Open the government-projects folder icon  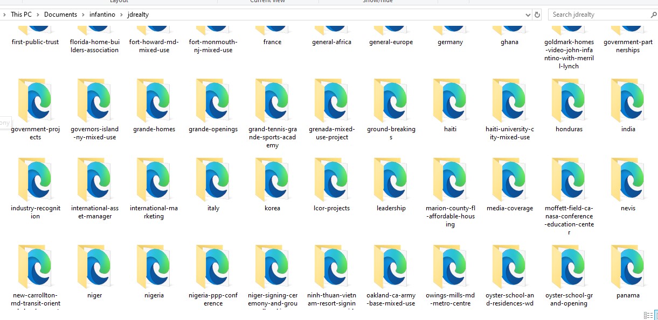(x=35, y=101)
